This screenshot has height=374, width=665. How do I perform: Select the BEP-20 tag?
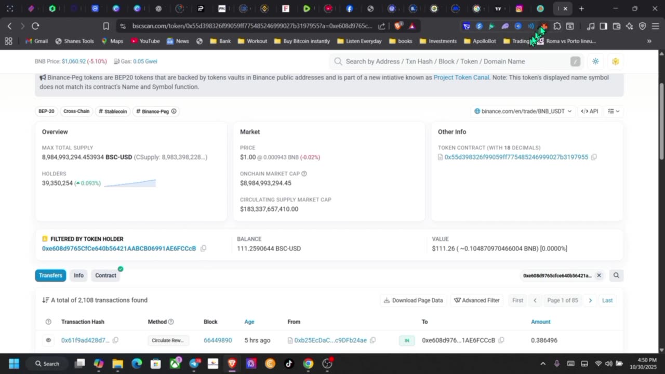[46, 111]
